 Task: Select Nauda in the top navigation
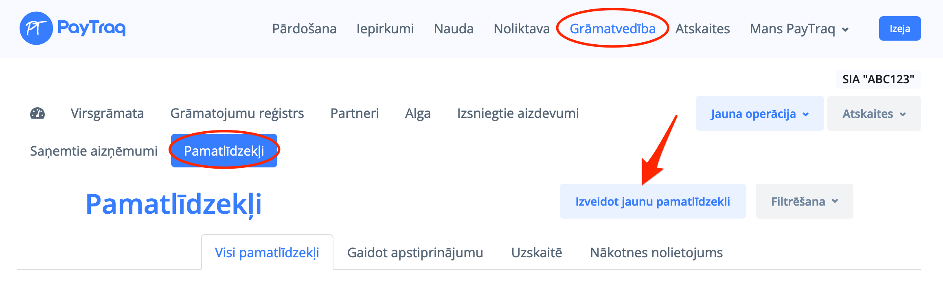[x=454, y=29]
